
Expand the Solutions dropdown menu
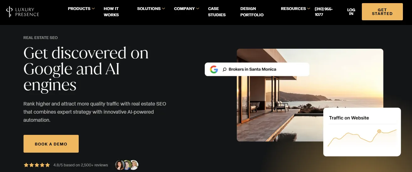coord(151,9)
